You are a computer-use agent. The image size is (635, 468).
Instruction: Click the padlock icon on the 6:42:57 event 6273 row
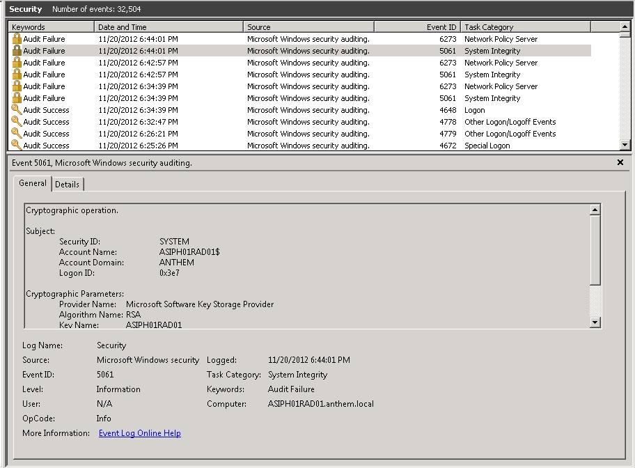pos(16,62)
